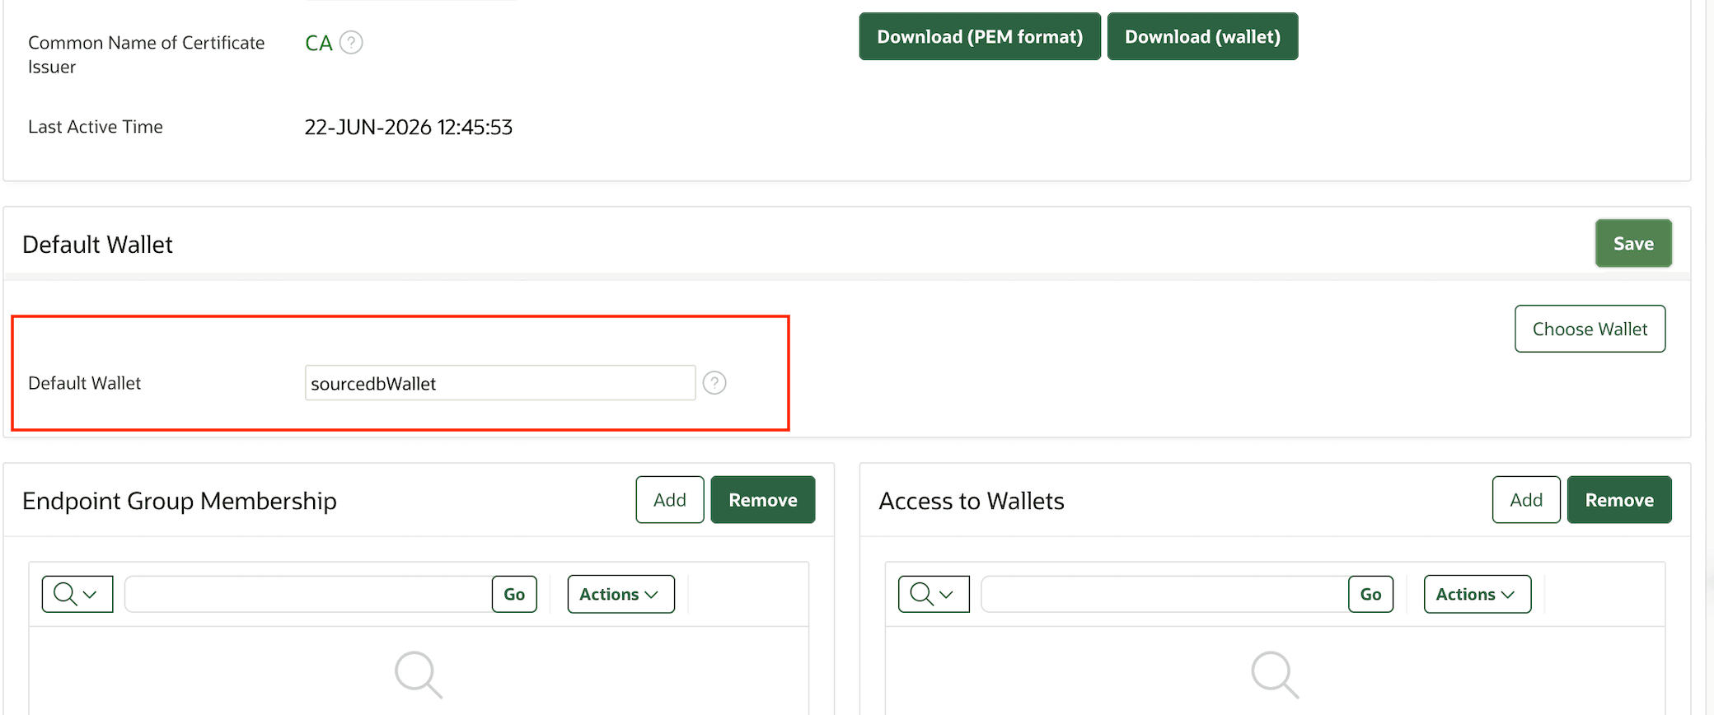Focus the Default Wallet text field
Image resolution: width=1714 pixels, height=715 pixels.
tap(500, 383)
